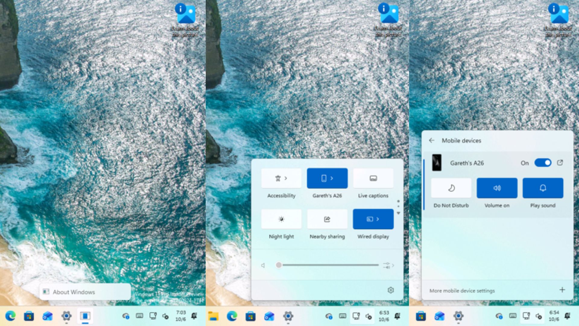Open File Explorer on the taskbar showing 6:53
Viewport: 579px width, 326px height.
tap(213, 316)
